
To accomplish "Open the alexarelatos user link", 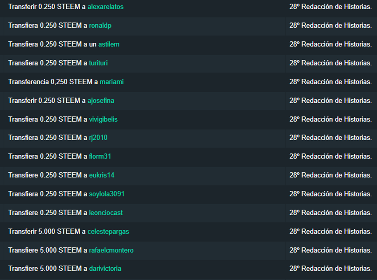I will coord(106,7).
